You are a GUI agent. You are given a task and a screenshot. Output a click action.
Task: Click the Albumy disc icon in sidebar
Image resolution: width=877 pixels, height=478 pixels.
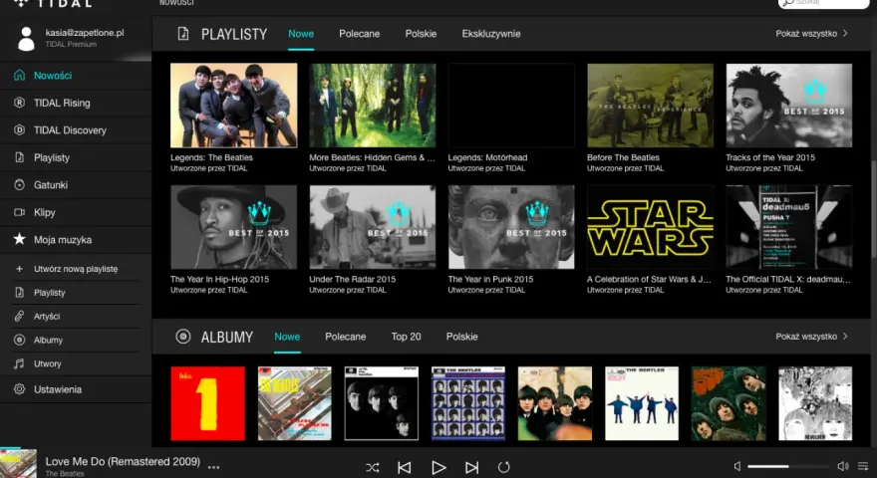pos(19,340)
